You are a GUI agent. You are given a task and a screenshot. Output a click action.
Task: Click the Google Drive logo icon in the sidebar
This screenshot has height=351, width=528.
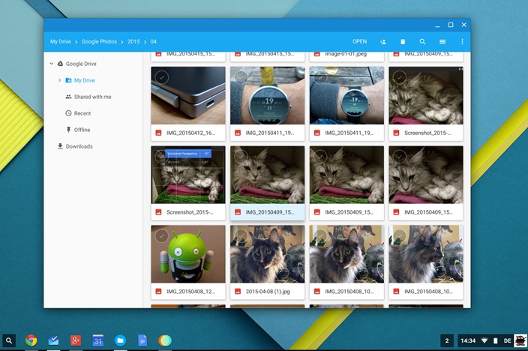pyautogui.click(x=60, y=64)
